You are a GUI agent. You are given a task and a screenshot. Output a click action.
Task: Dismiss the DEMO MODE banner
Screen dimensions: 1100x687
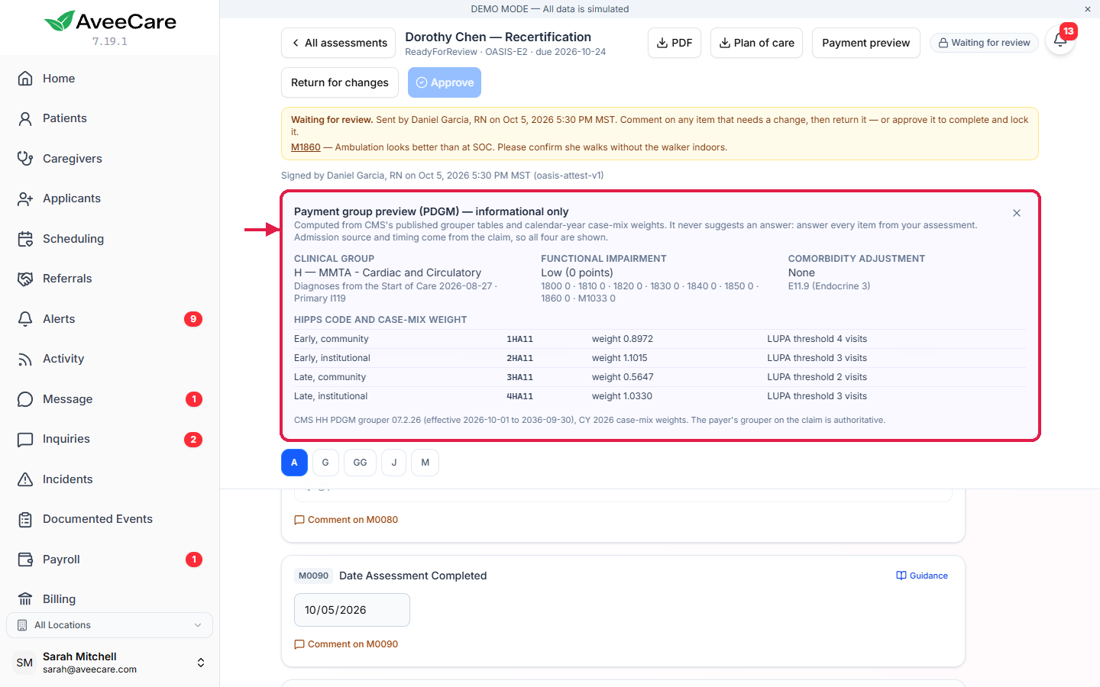point(1088,9)
